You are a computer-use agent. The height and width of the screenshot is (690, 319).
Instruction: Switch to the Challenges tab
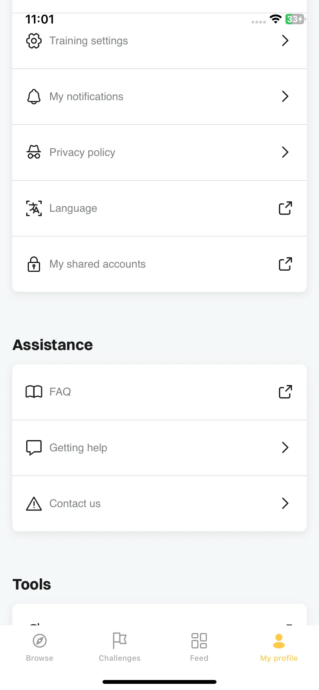point(119,647)
